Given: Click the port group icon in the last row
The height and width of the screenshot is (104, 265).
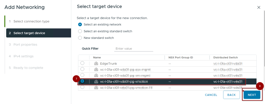Looking at the screenshot, I should click(96, 88).
